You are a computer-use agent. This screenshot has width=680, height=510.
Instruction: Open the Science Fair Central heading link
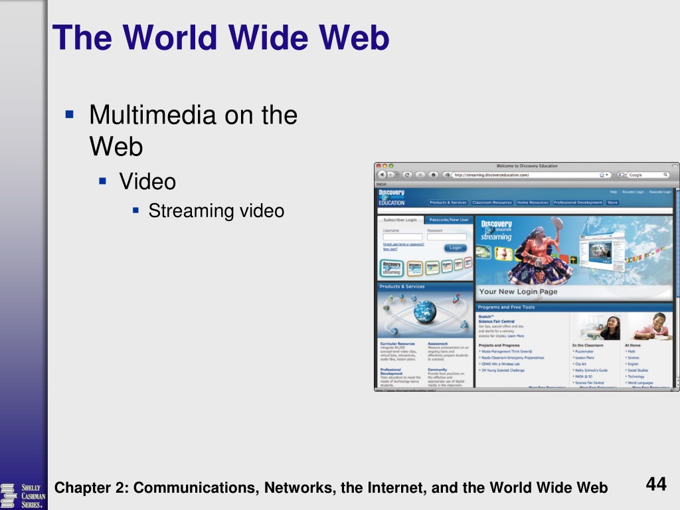496,321
